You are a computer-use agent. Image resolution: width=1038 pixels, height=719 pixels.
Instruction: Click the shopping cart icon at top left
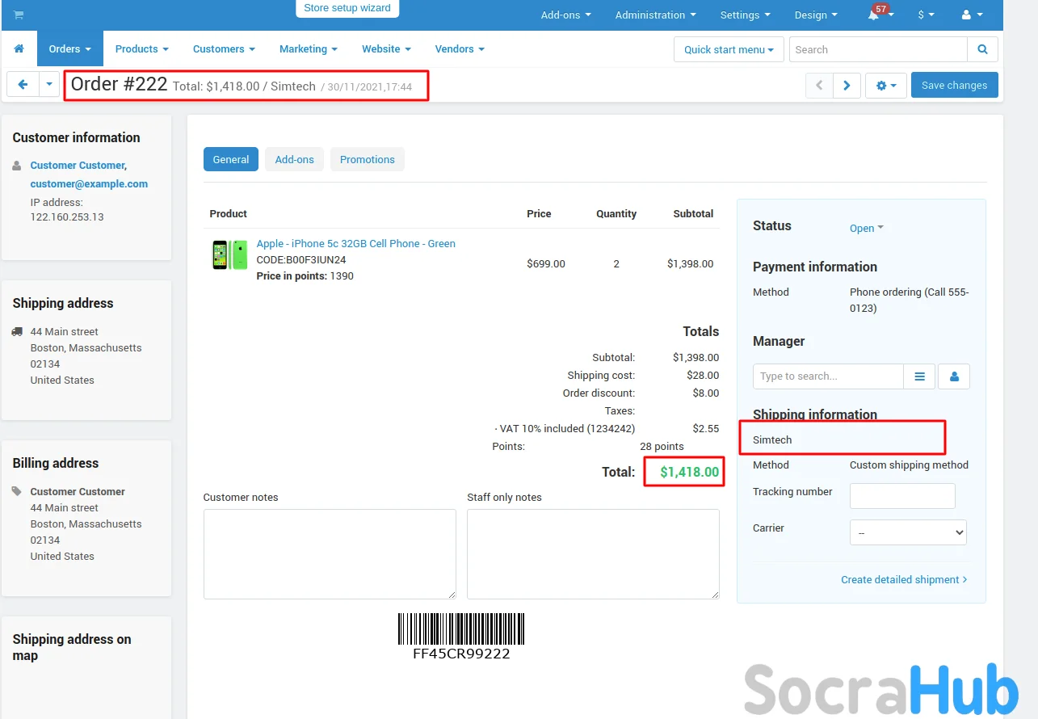click(x=19, y=15)
